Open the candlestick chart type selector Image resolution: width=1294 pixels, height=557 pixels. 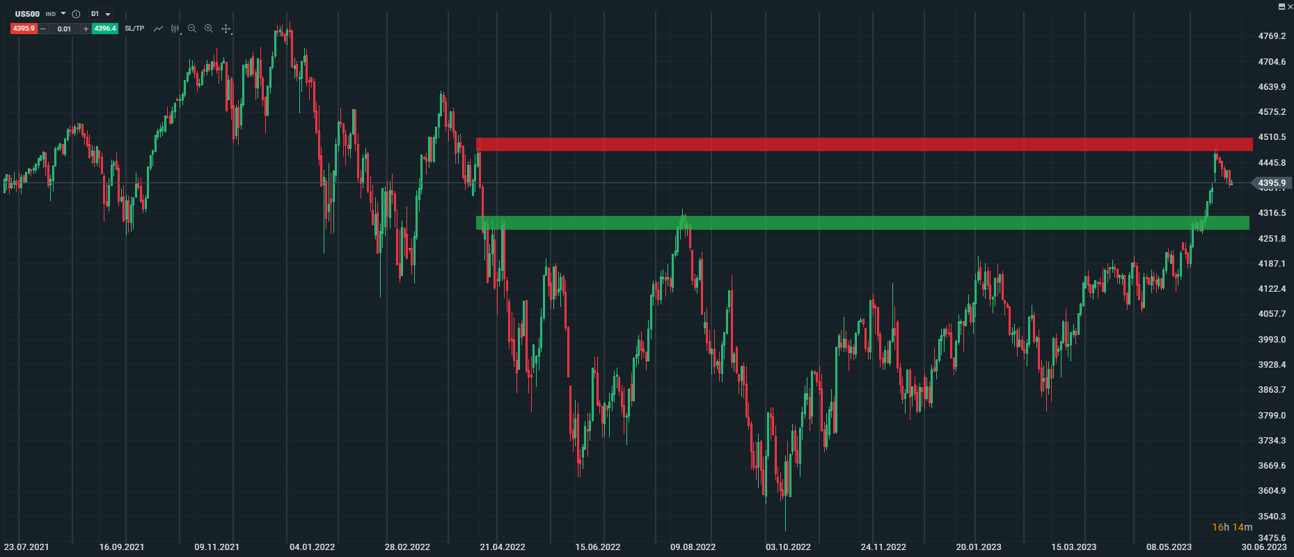coord(175,29)
